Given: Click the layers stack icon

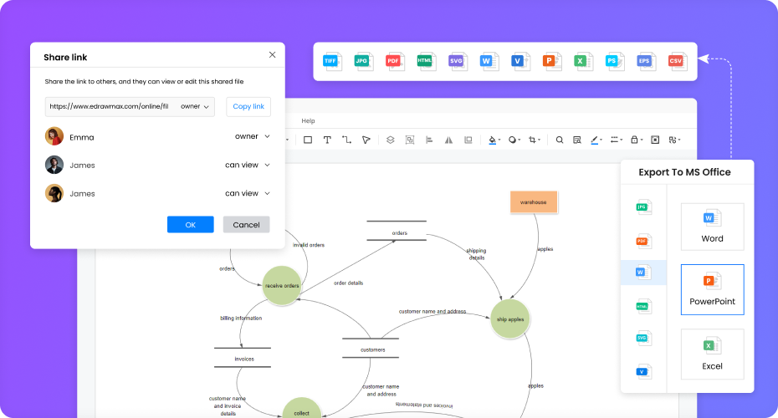Looking at the screenshot, I should pos(390,140).
